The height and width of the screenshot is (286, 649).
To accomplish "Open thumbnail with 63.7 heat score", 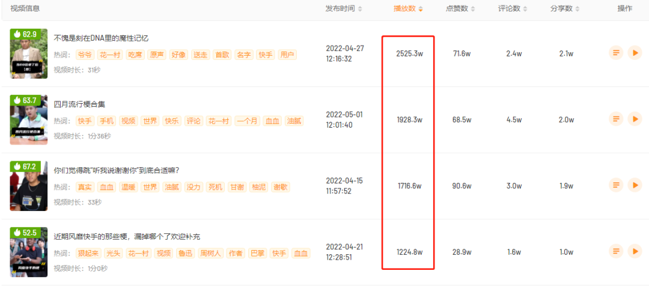I will coord(29,120).
